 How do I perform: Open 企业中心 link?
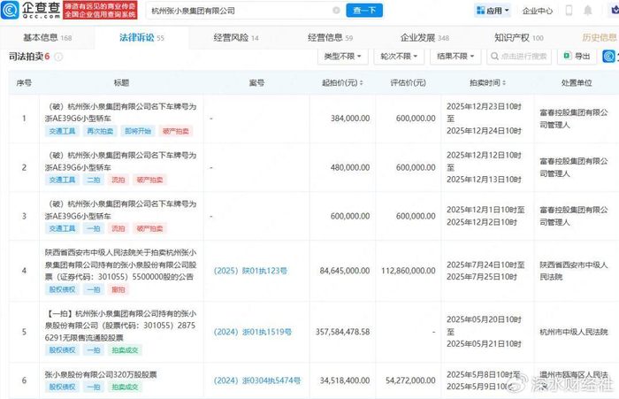538,11
